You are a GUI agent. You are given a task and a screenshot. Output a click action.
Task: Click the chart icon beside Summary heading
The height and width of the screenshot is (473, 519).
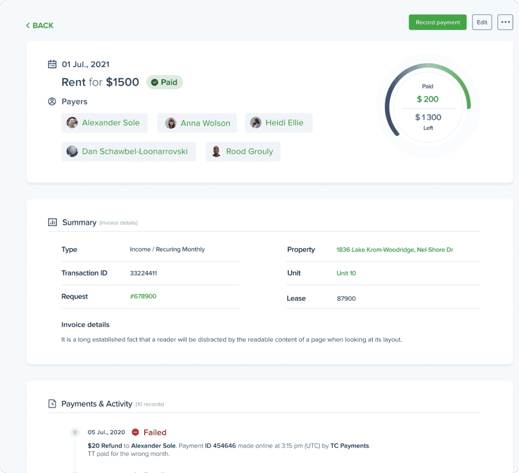click(x=52, y=222)
